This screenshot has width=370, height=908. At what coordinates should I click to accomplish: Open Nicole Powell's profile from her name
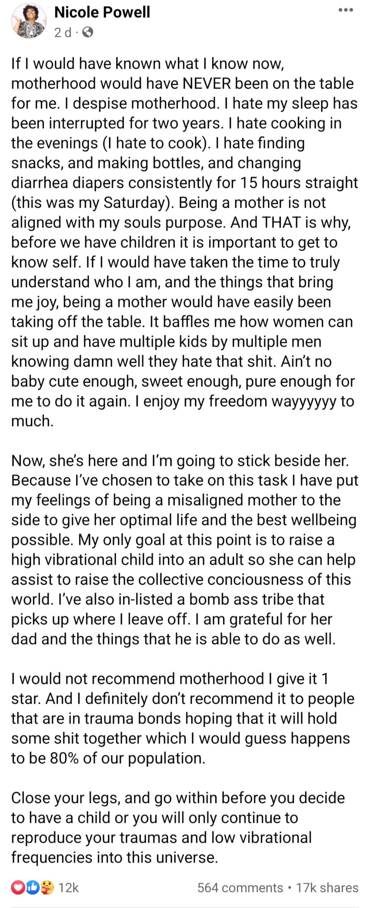point(102,12)
